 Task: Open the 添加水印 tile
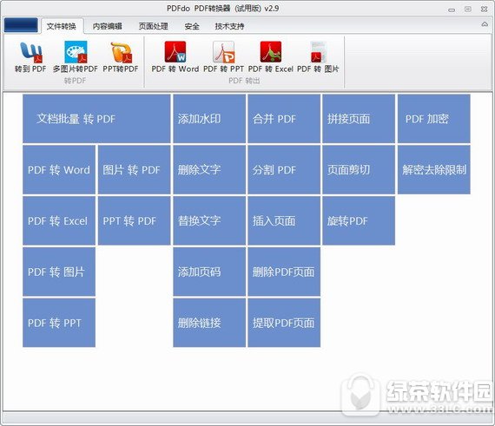pyautogui.click(x=209, y=119)
